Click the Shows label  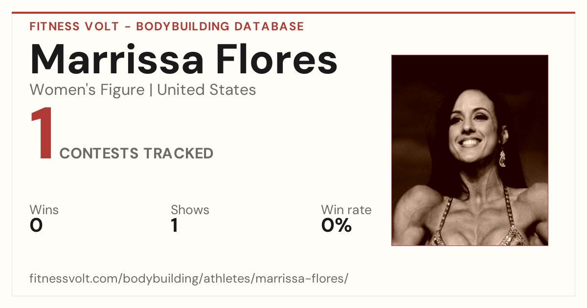coord(190,210)
